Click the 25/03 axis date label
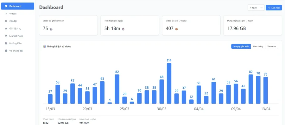Screen dimensions: 285x125 [124, 109]
